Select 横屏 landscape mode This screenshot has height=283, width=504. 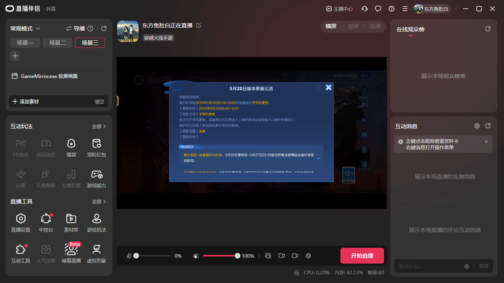(331, 26)
